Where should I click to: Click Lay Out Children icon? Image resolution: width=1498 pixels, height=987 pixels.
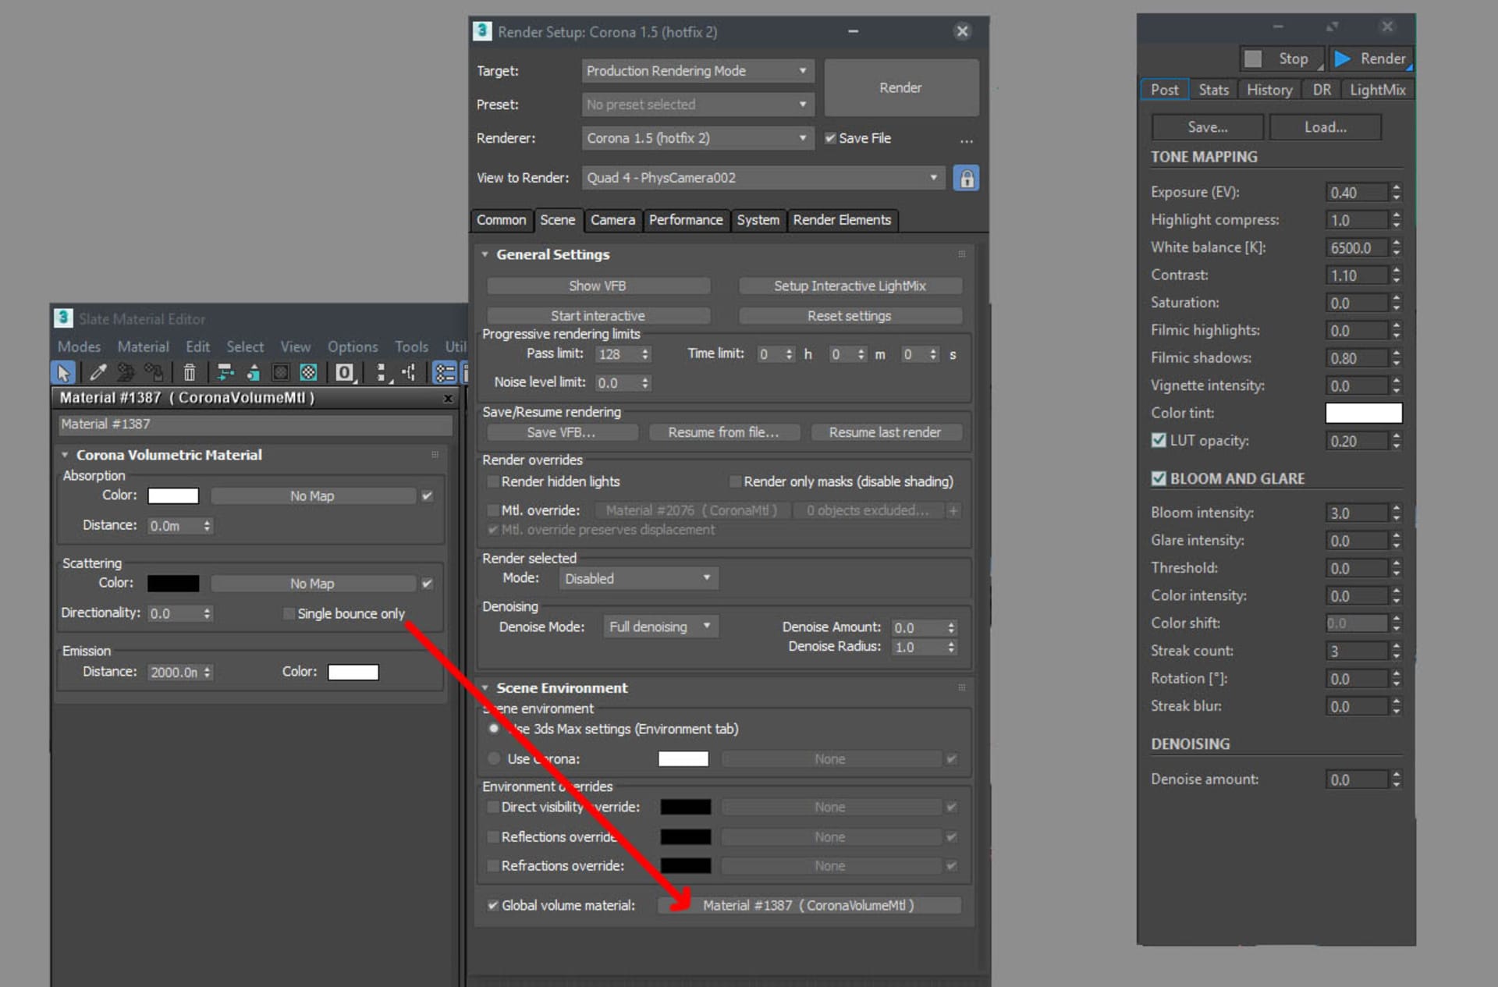408,373
